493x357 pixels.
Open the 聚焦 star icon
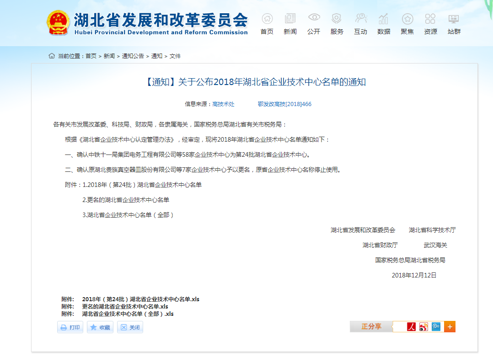[x=407, y=19]
